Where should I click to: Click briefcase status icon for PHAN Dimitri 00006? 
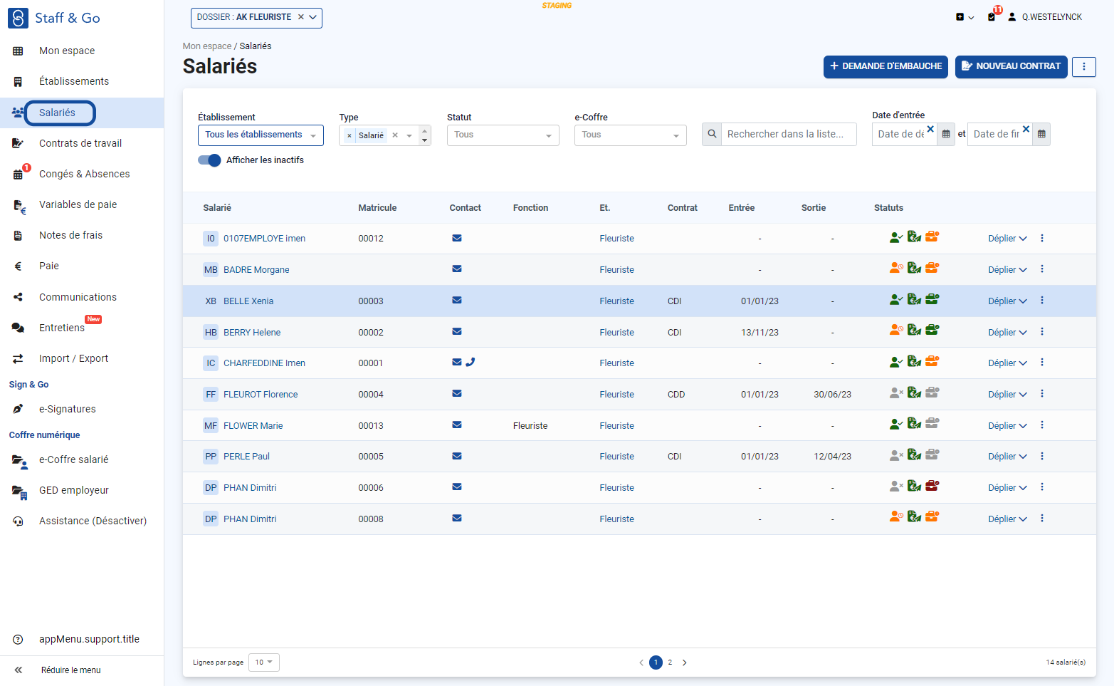click(932, 487)
